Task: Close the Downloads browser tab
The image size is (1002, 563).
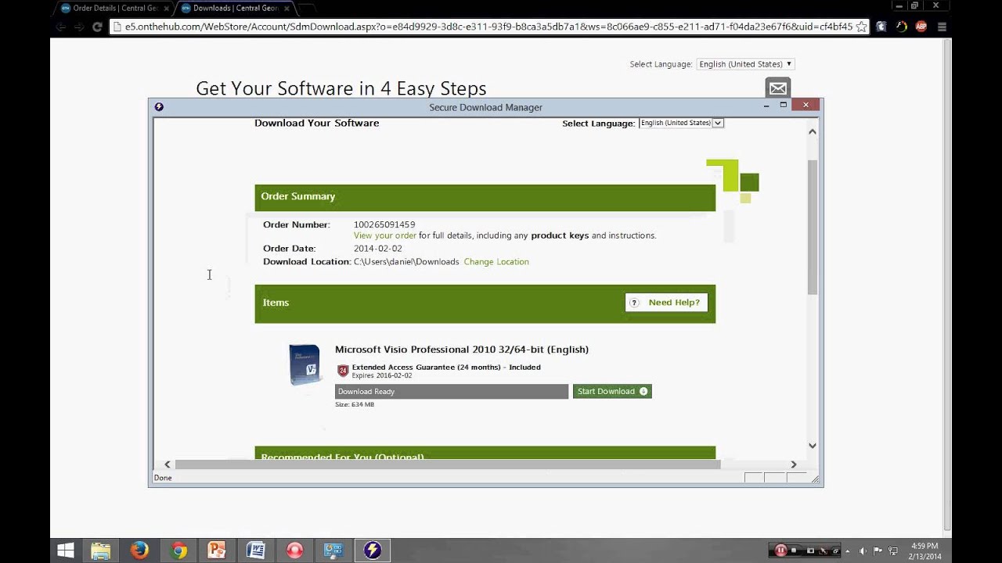Action: [x=286, y=9]
